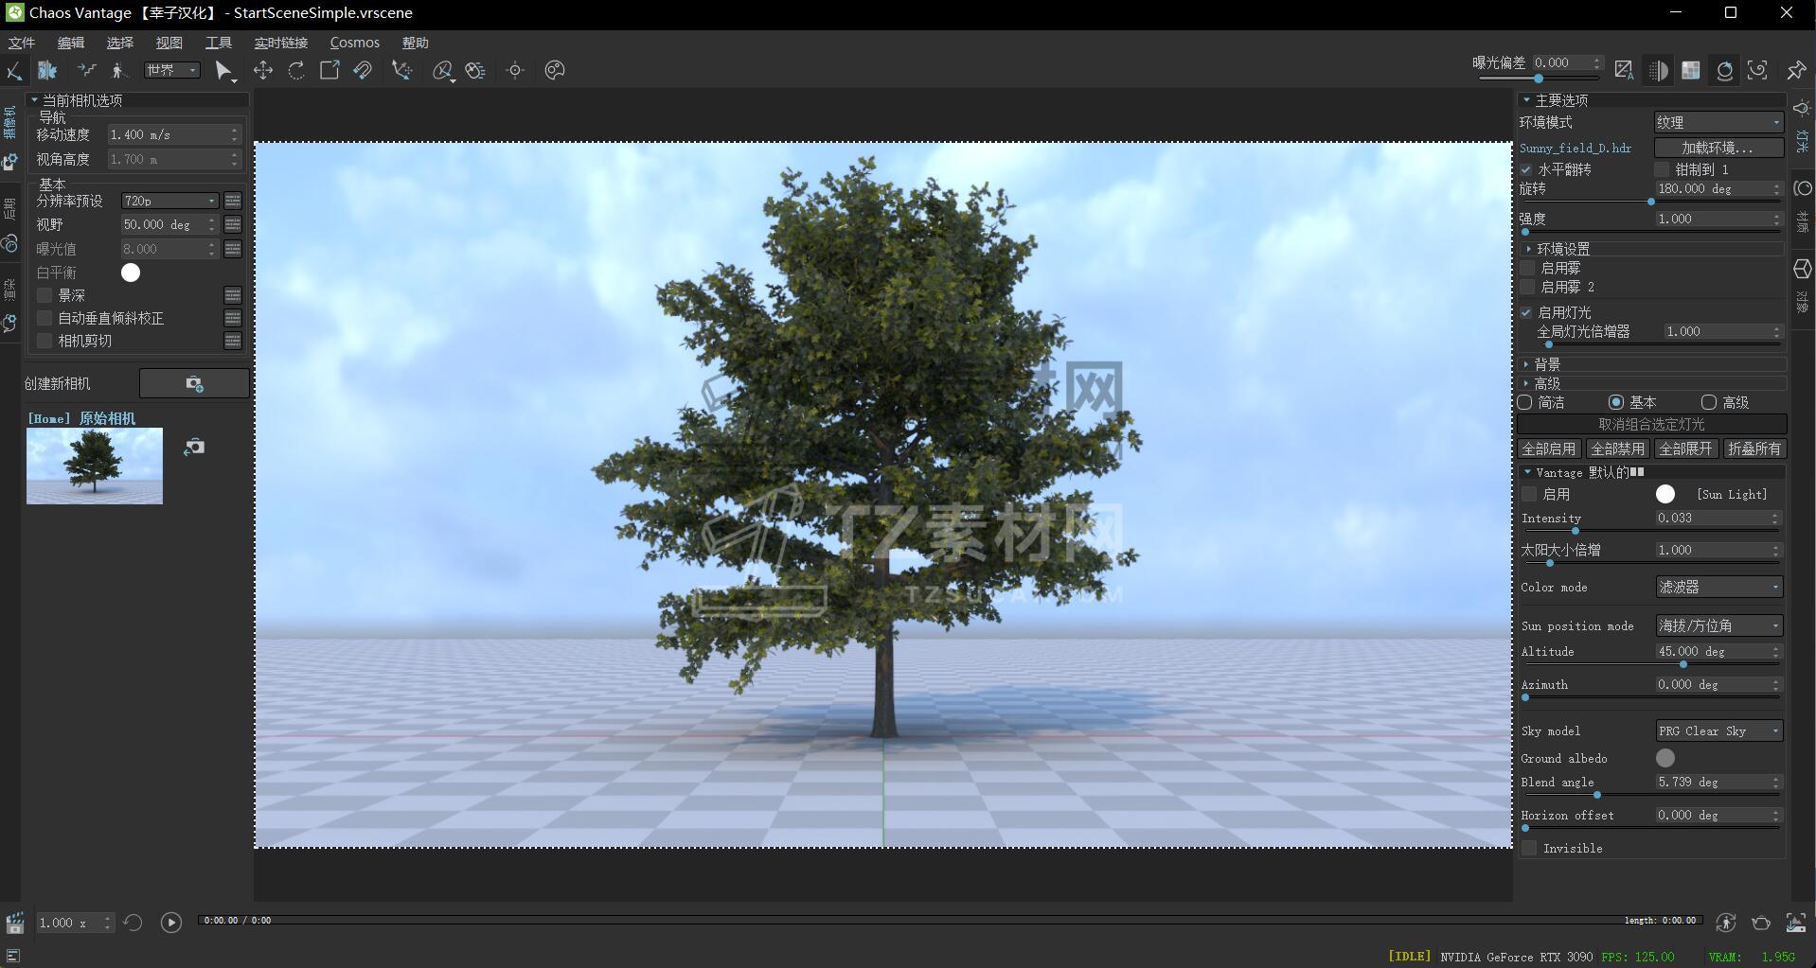Image resolution: width=1816 pixels, height=968 pixels.
Task: Open the 世界 coordinate dropdown
Action: point(171,70)
